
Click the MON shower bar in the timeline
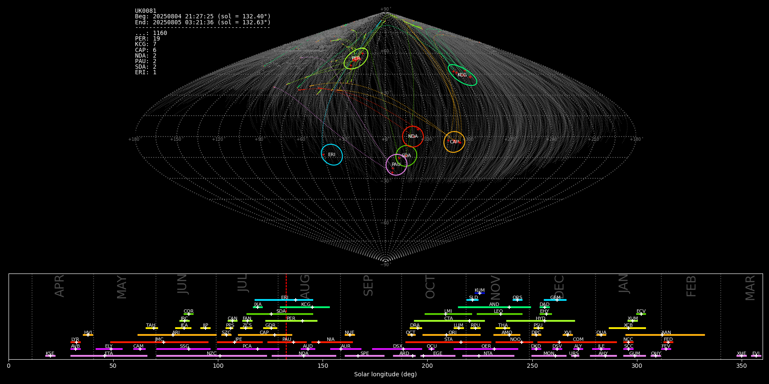pyautogui.click(x=549, y=356)
